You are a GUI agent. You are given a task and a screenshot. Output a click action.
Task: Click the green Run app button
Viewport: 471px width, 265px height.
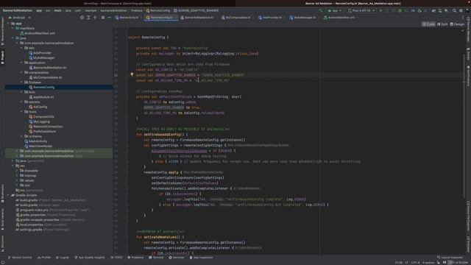coord(381,10)
